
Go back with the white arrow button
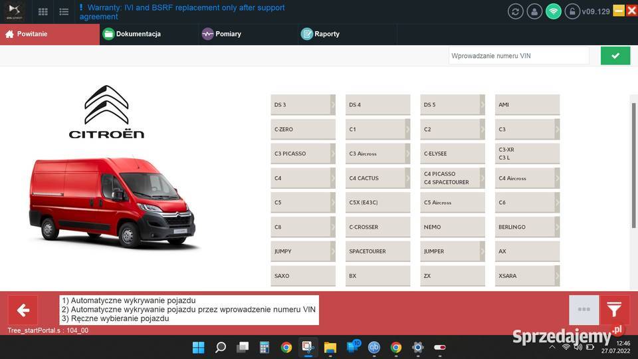[23, 310]
